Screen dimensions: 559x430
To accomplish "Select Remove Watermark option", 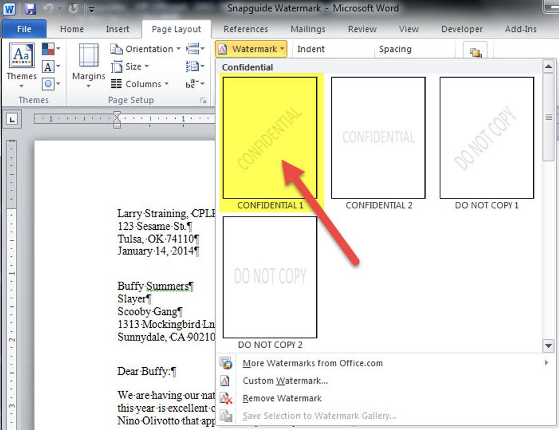I will click(282, 399).
